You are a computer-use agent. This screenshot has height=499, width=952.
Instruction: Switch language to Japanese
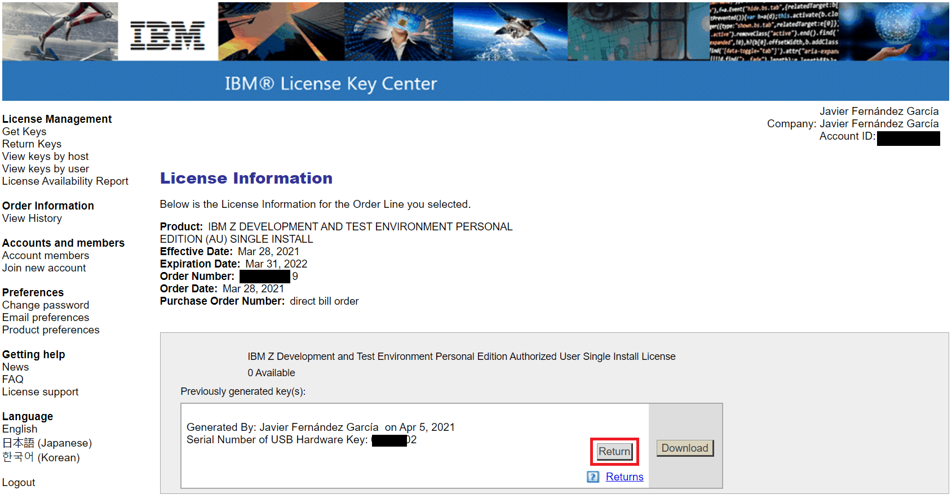[47, 443]
